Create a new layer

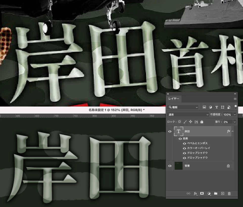click(223, 194)
